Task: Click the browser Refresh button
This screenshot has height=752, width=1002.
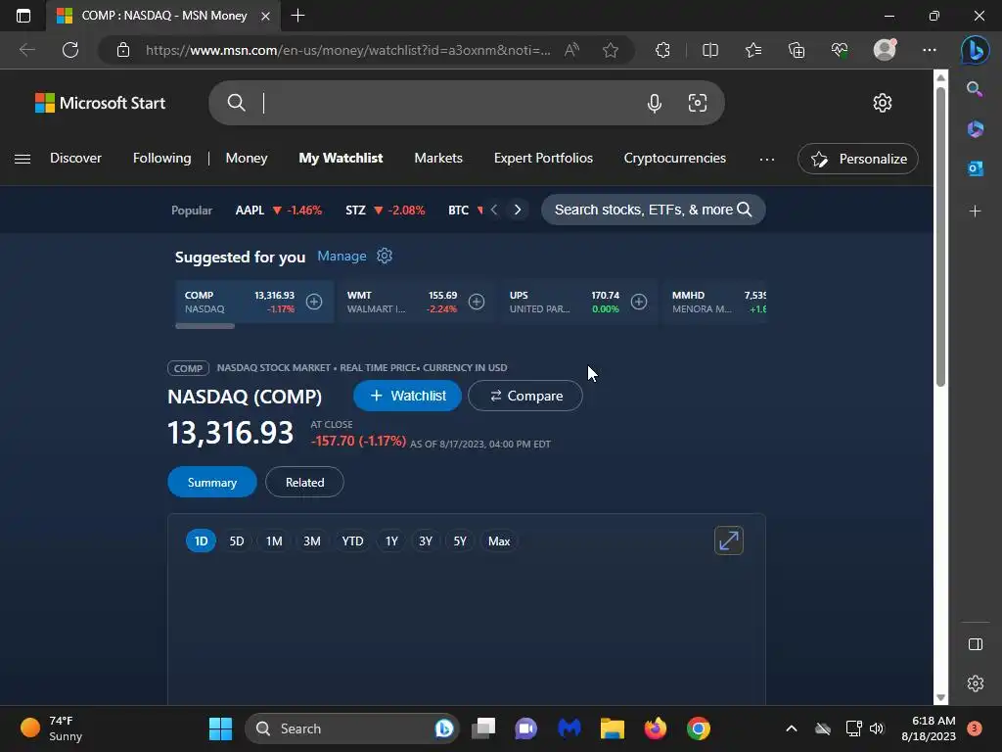Action: [70, 50]
